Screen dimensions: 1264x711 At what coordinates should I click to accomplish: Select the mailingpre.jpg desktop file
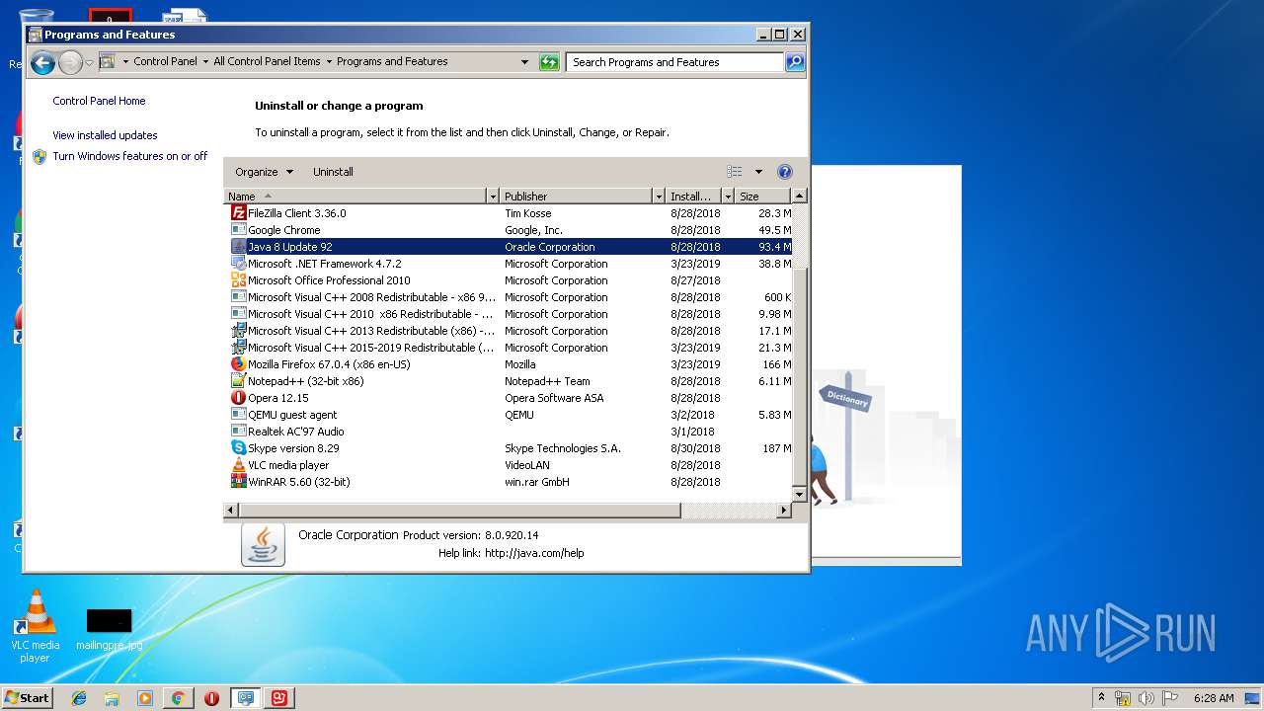click(x=109, y=629)
